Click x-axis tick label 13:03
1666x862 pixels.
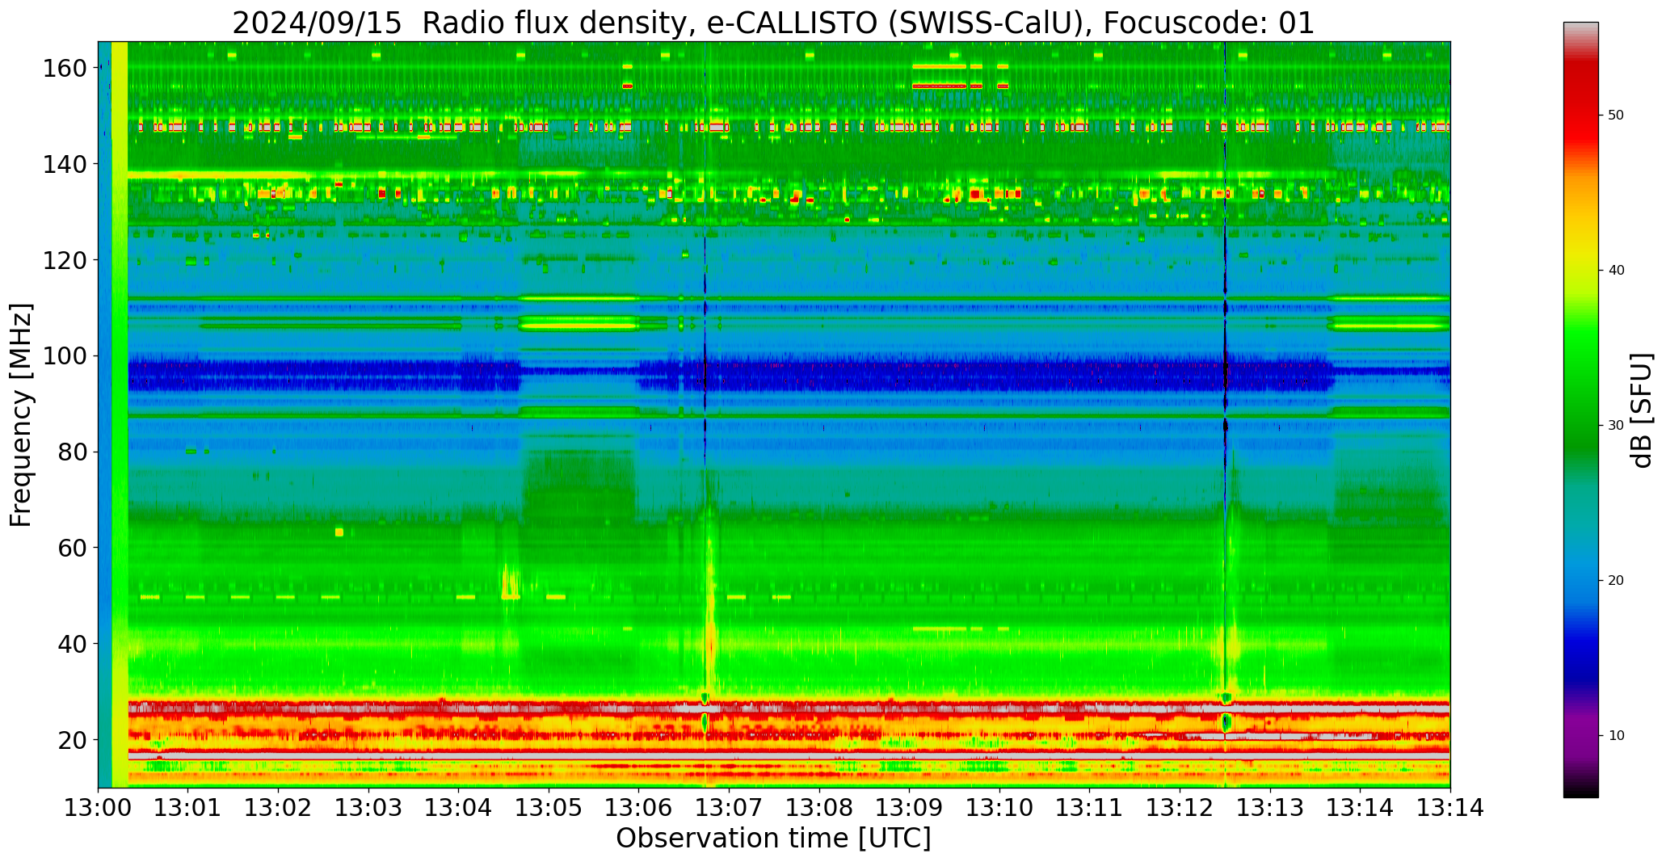[x=369, y=808]
